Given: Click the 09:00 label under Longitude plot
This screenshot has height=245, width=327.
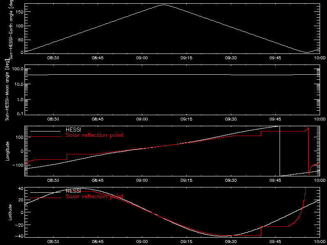Looking at the screenshot, I should coord(142,180).
